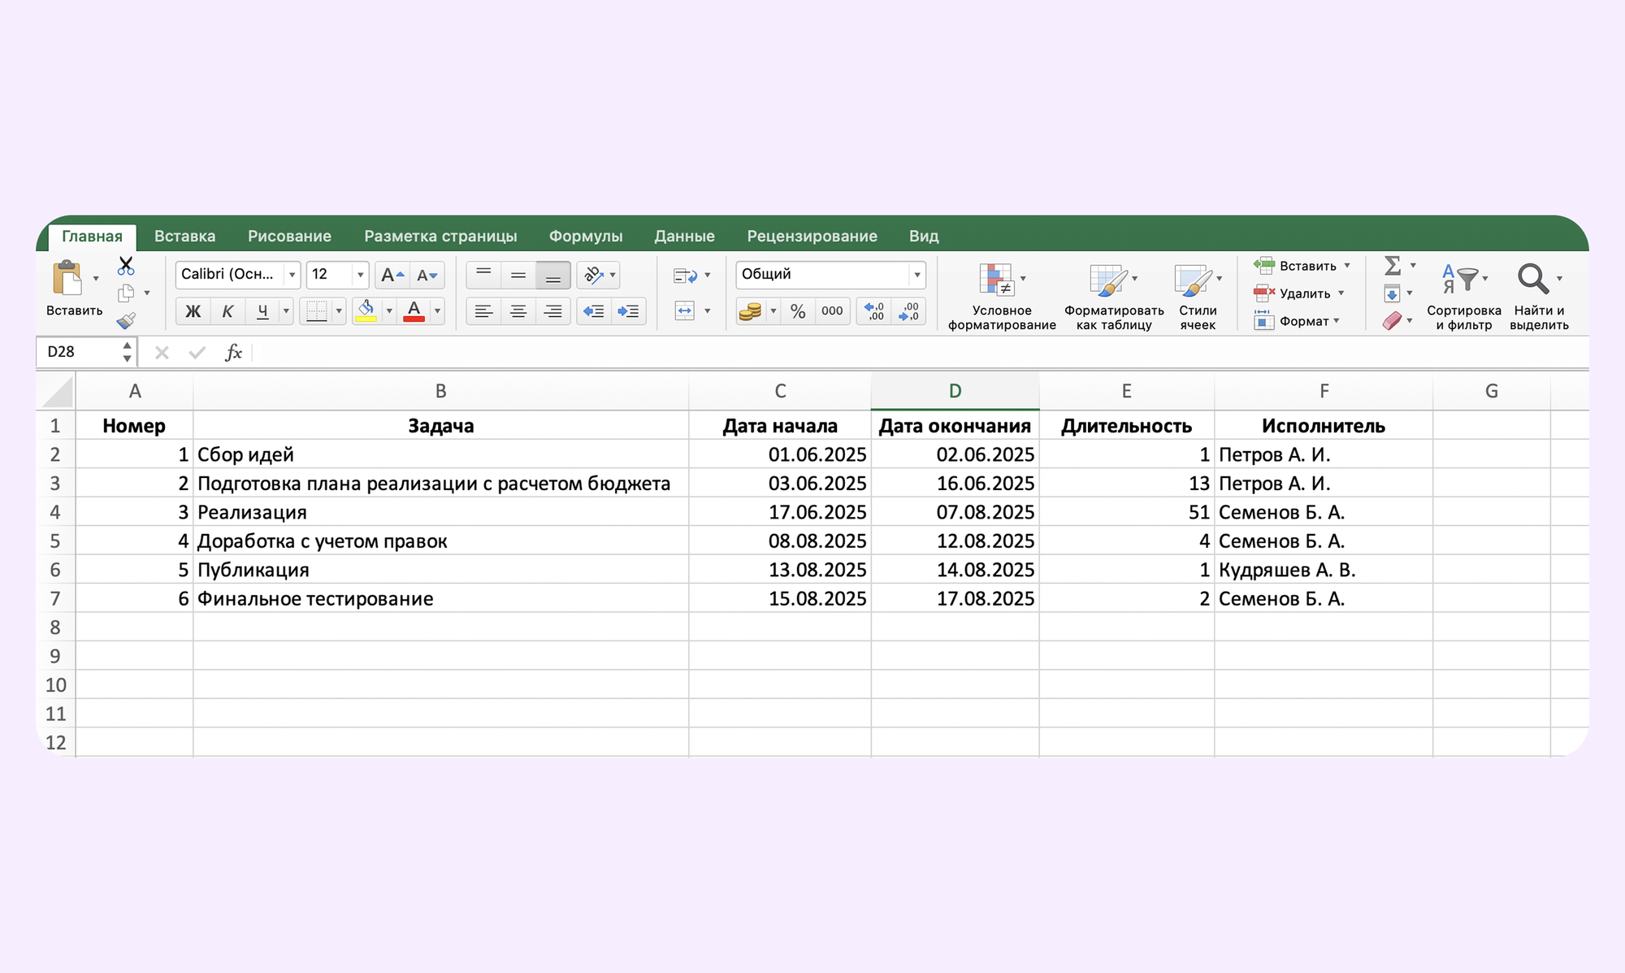Open Сортировка и фильтр
1625x973 pixels.
(x=1464, y=297)
